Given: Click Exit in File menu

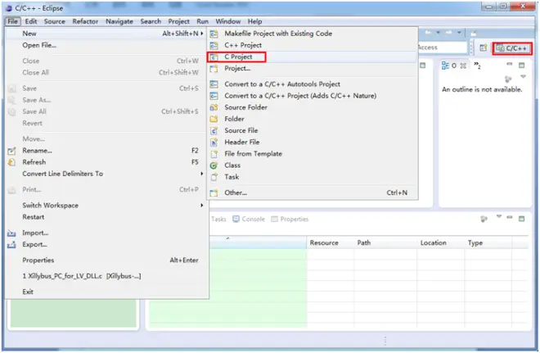Looking at the screenshot, I should click(106, 292).
